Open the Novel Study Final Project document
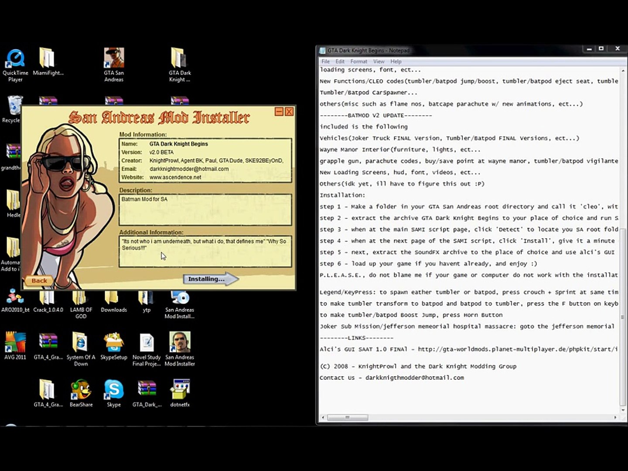This screenshot has width=628, height=471. pos(147,349)
